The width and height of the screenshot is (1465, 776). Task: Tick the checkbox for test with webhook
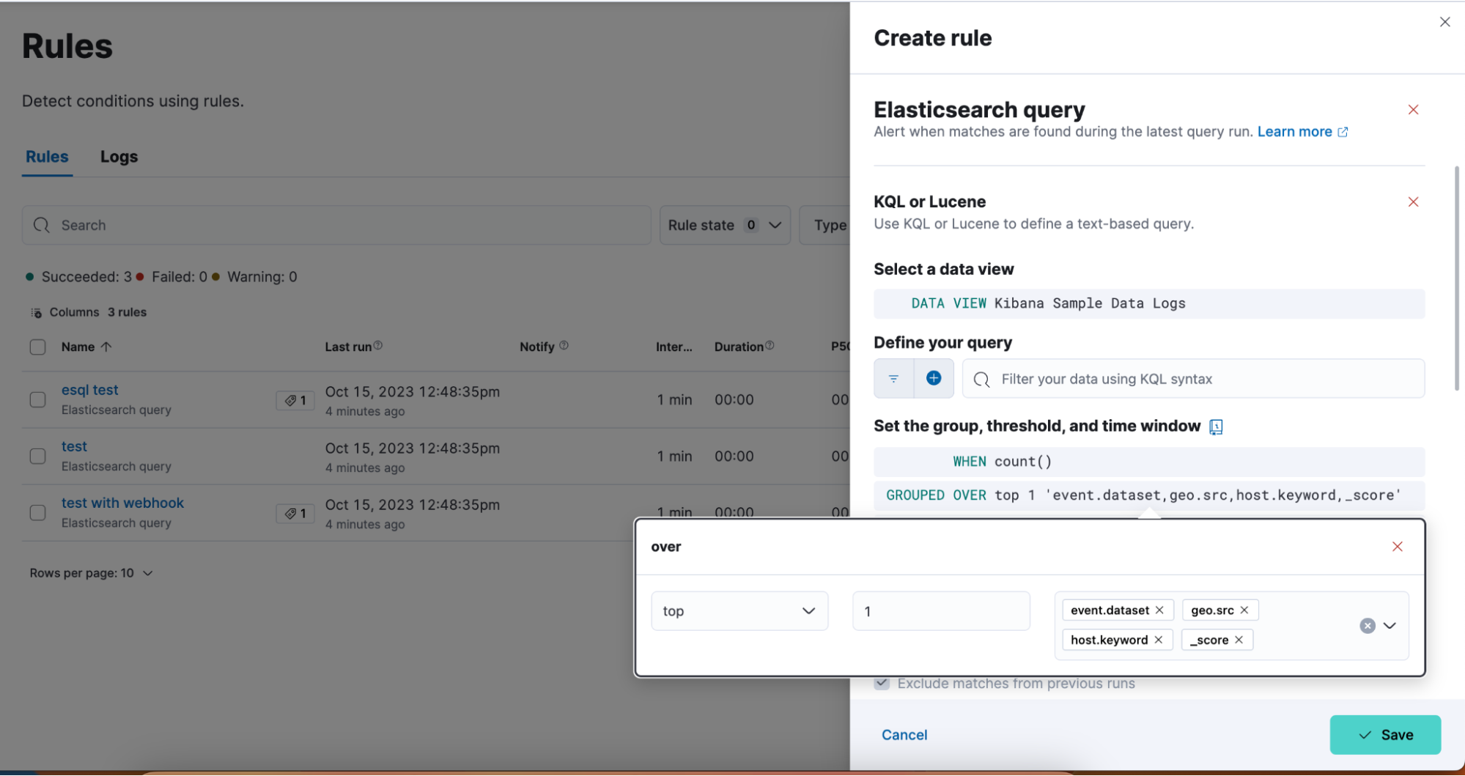coord(37,513)
